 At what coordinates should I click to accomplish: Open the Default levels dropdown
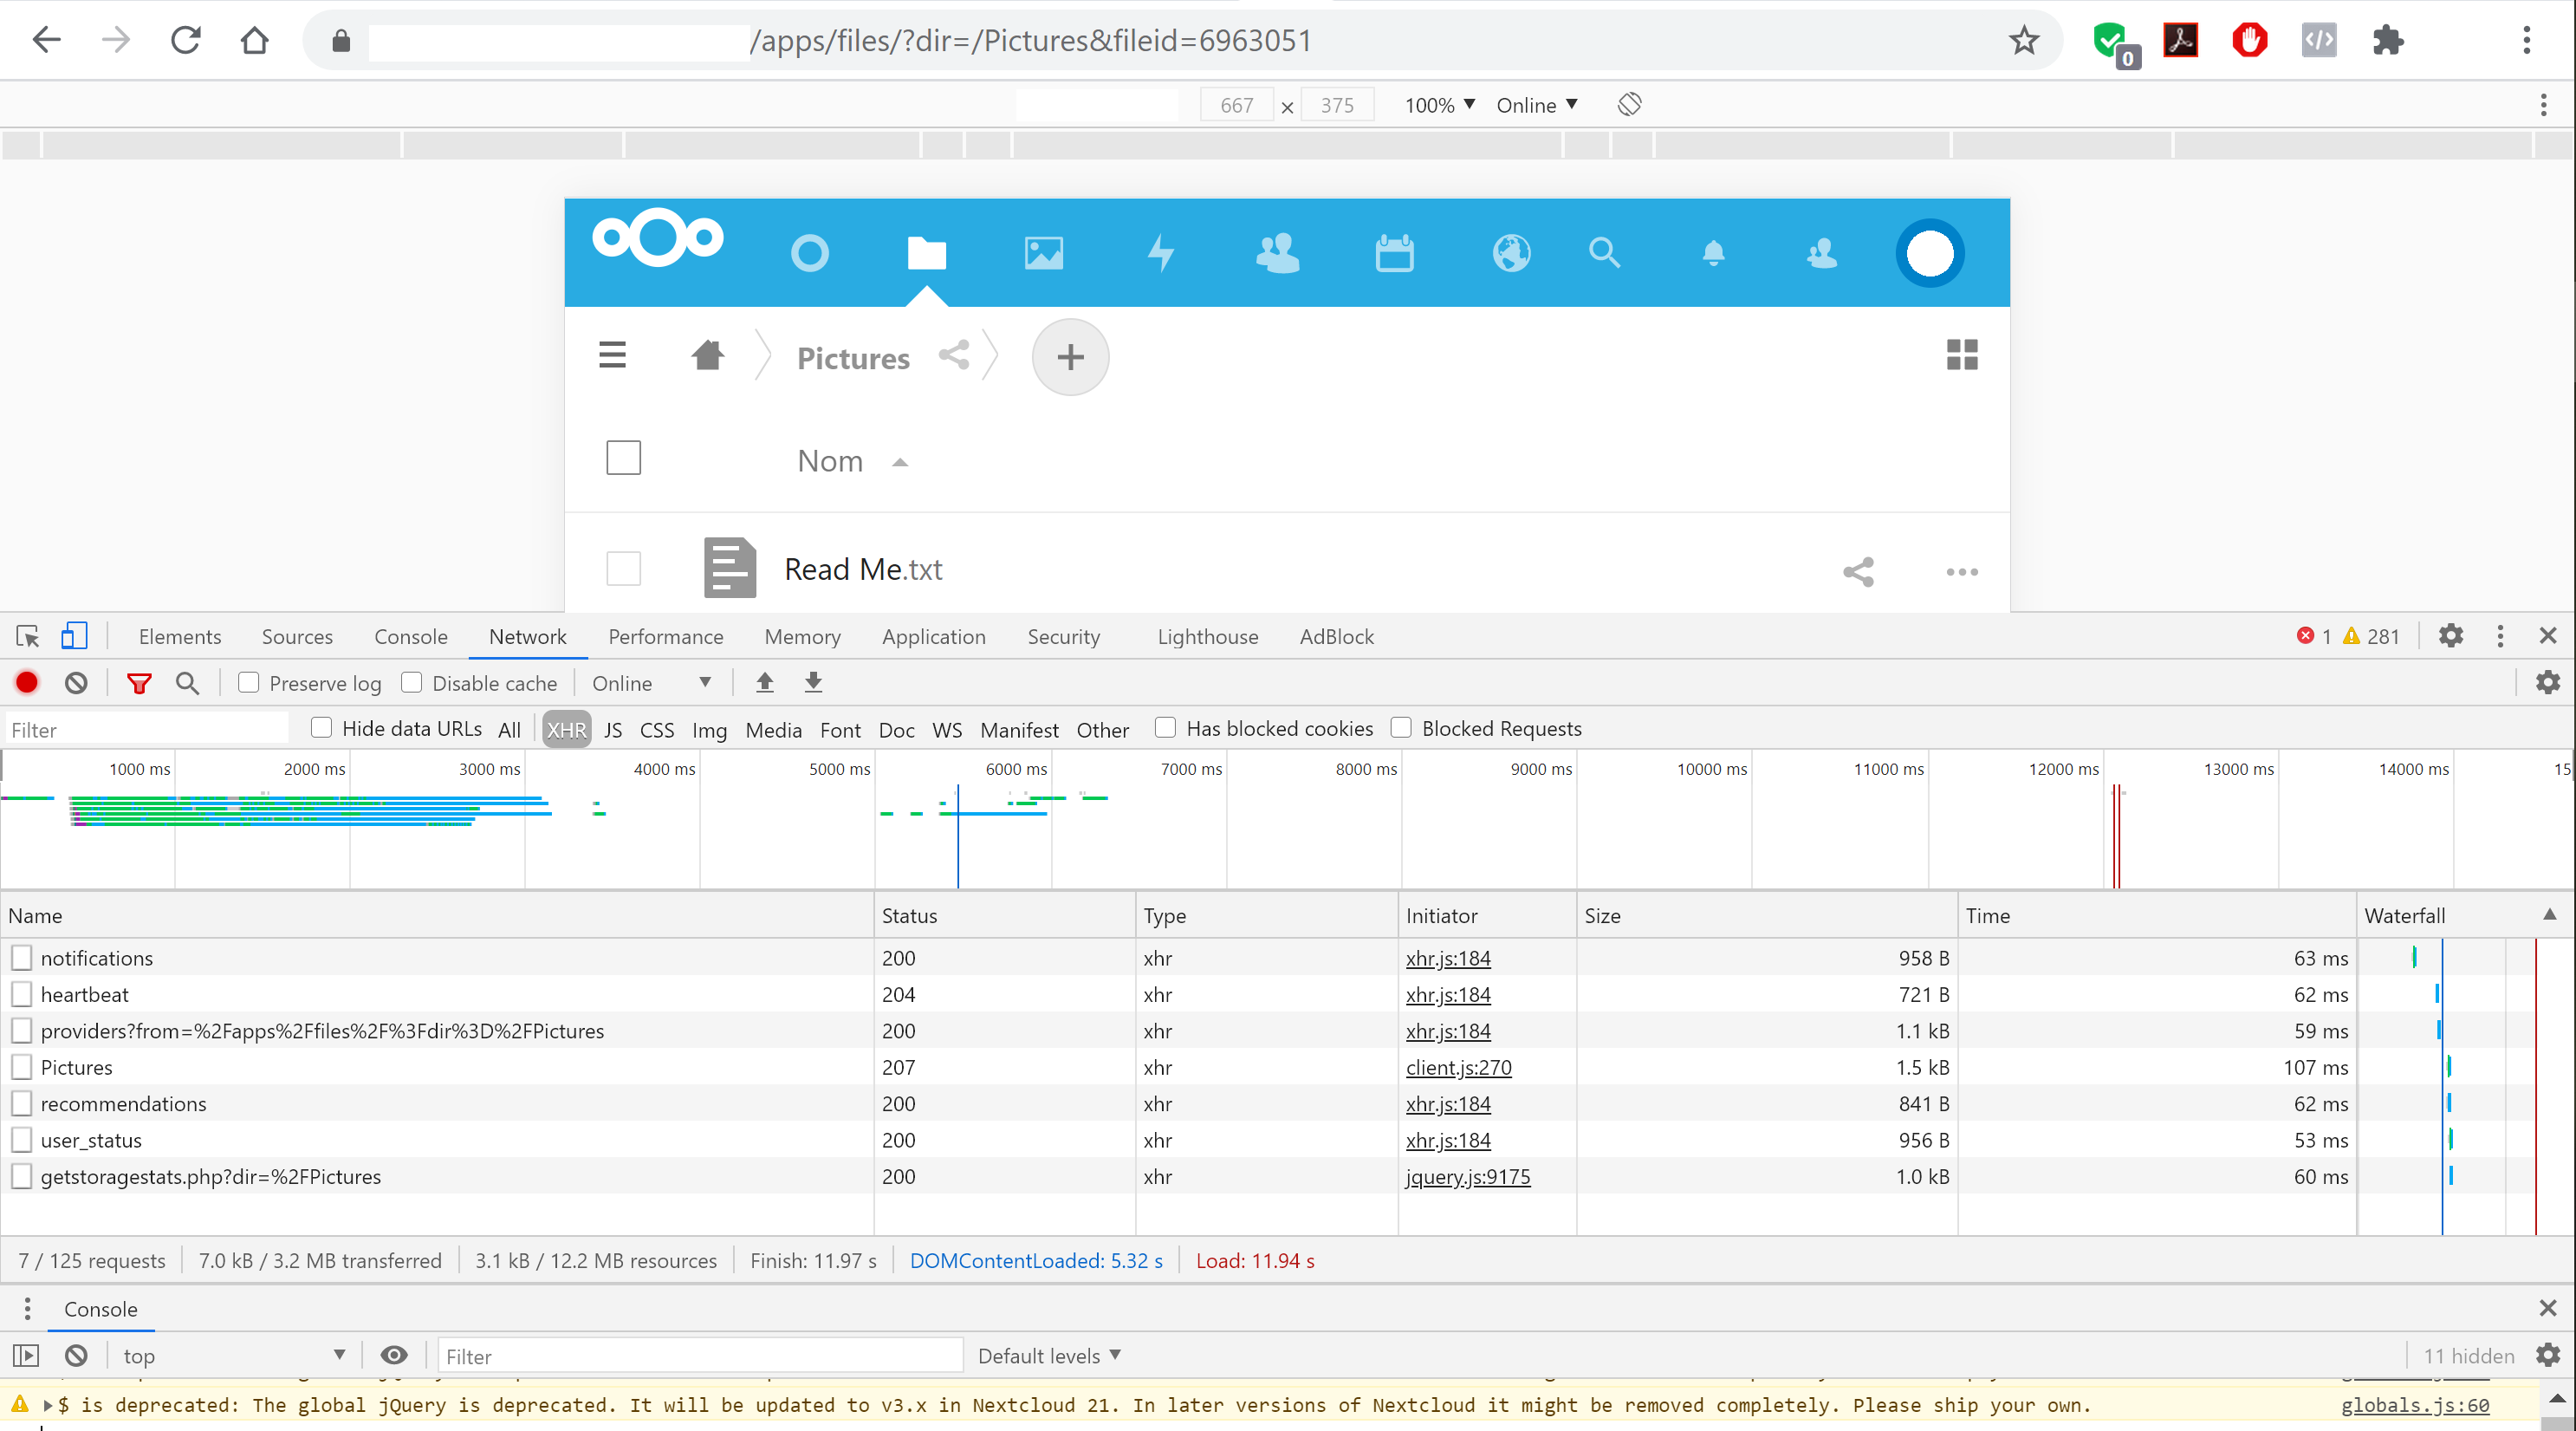[1048, 1355]
